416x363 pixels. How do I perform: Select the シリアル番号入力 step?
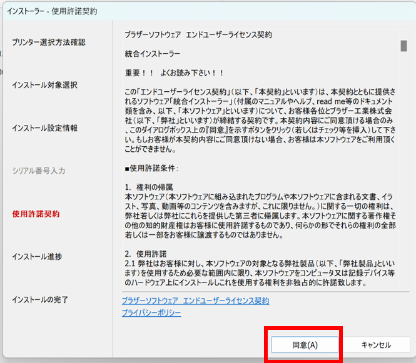(39, 171)
